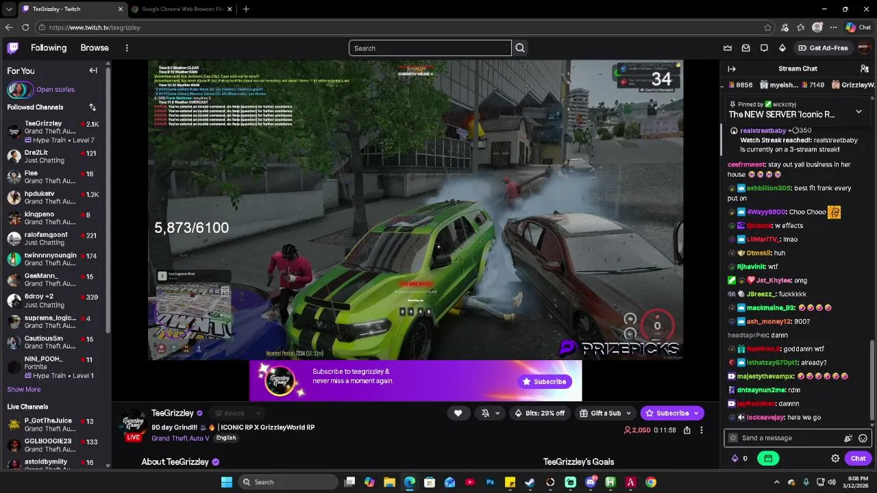Viewport: 877px width, 493px height.
Task: Expand the notifications bell dropdown arrow
Action: [x=497, y=413]
